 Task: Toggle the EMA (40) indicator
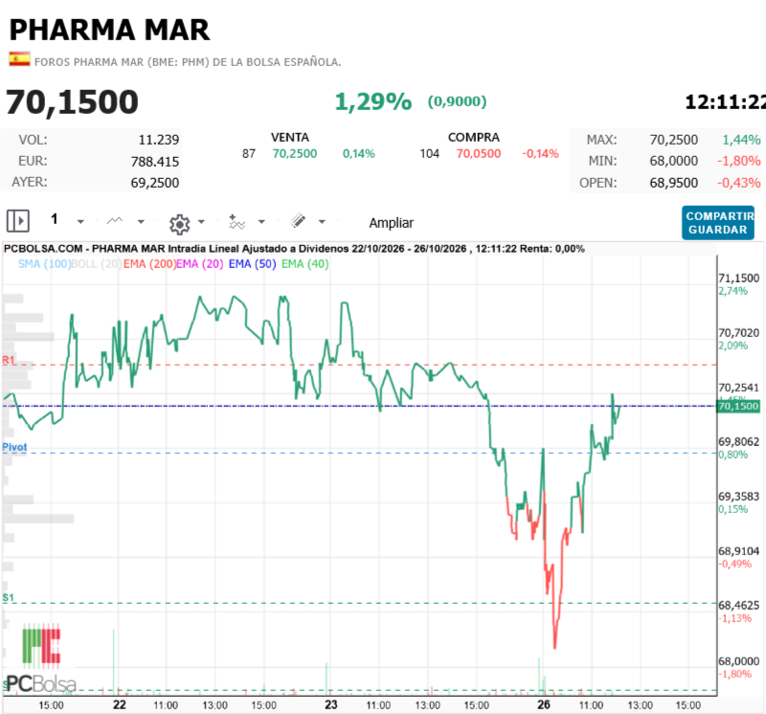click(304, 264)
